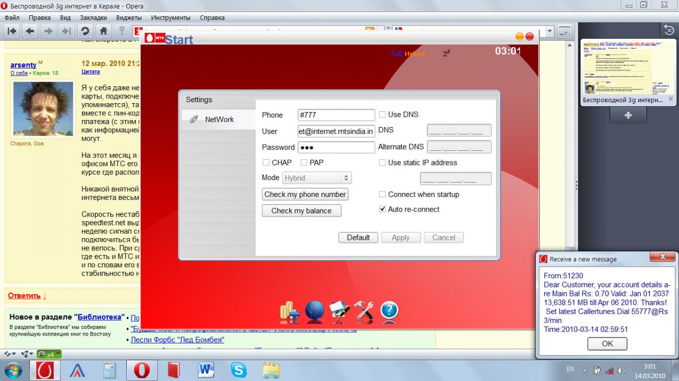Image resolution: width=679 pixels, height=381 pixels.
Task: Open recharge via the coins icon
Action: (x=290, y=312)
